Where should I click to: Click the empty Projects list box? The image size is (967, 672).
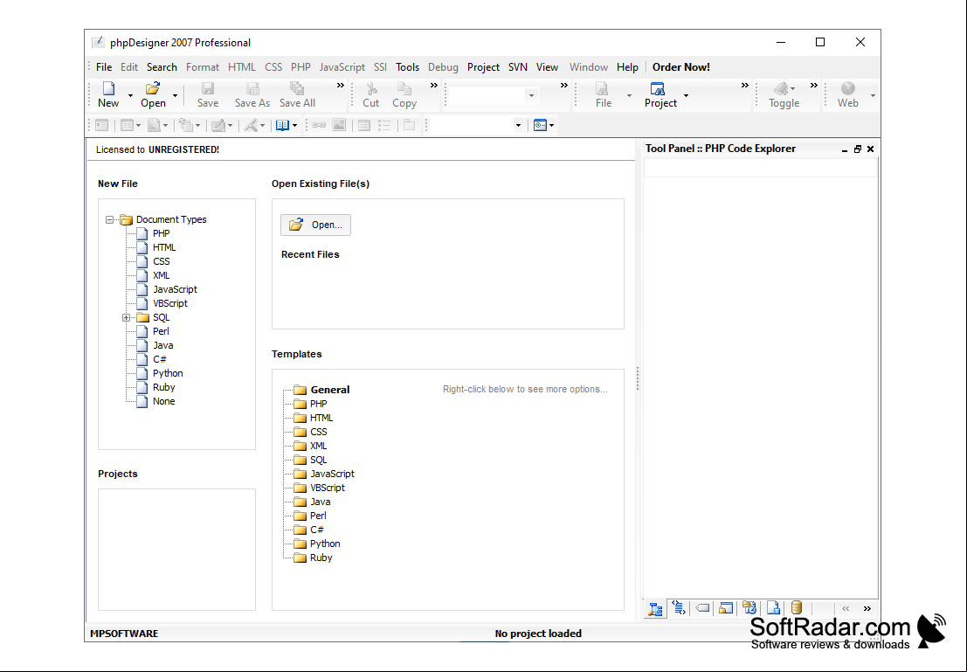pyautogui.click(x=176, y=550)
